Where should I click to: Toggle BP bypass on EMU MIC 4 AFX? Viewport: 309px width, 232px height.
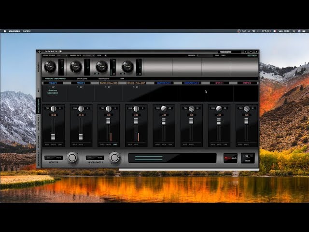(137, 87)
